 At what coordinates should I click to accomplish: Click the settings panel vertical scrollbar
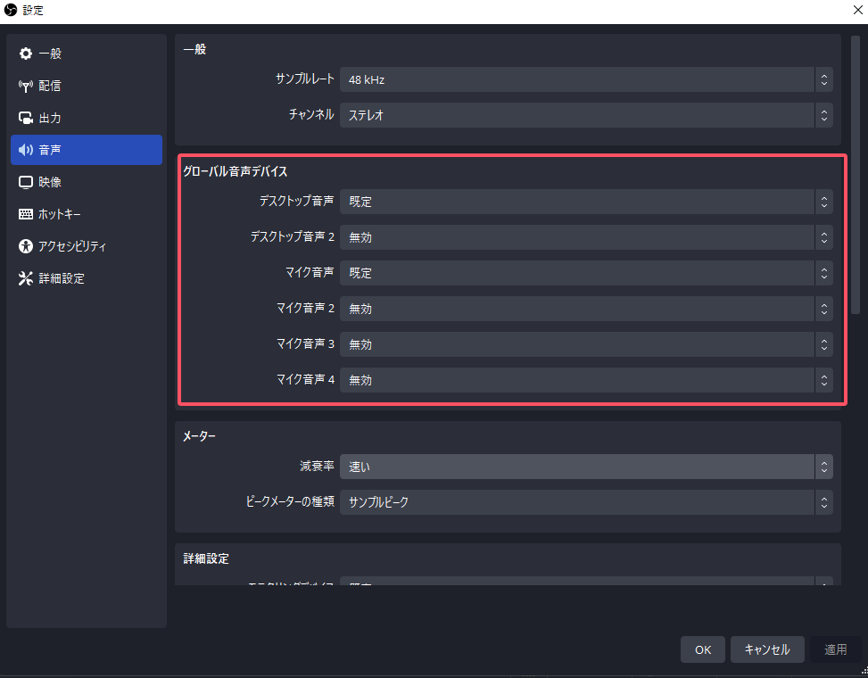coord(856,178)
